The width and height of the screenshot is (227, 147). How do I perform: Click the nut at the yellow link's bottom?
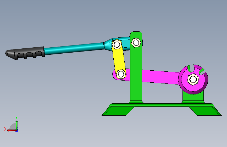[x=121, y=74]
